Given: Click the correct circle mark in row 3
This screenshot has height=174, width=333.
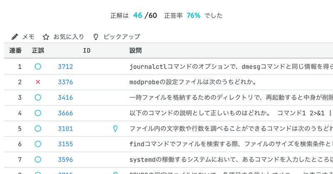Looking at the screenshot, I should pos(38,98).
